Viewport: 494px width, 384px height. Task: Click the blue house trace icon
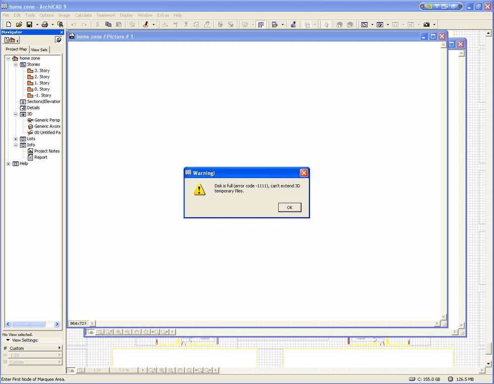(294, 24)
